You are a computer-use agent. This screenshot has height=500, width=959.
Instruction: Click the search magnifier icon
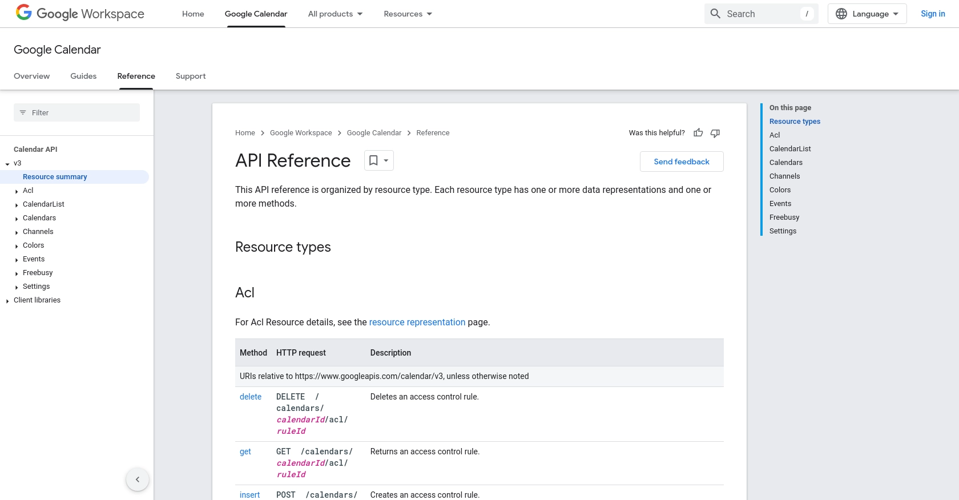click(715, 14)
